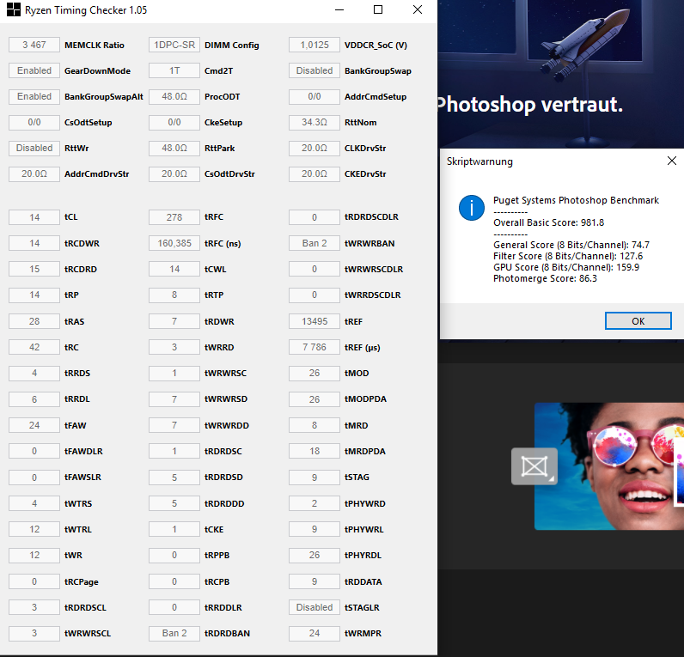Click the tRAS value 28

pos(34,321)
